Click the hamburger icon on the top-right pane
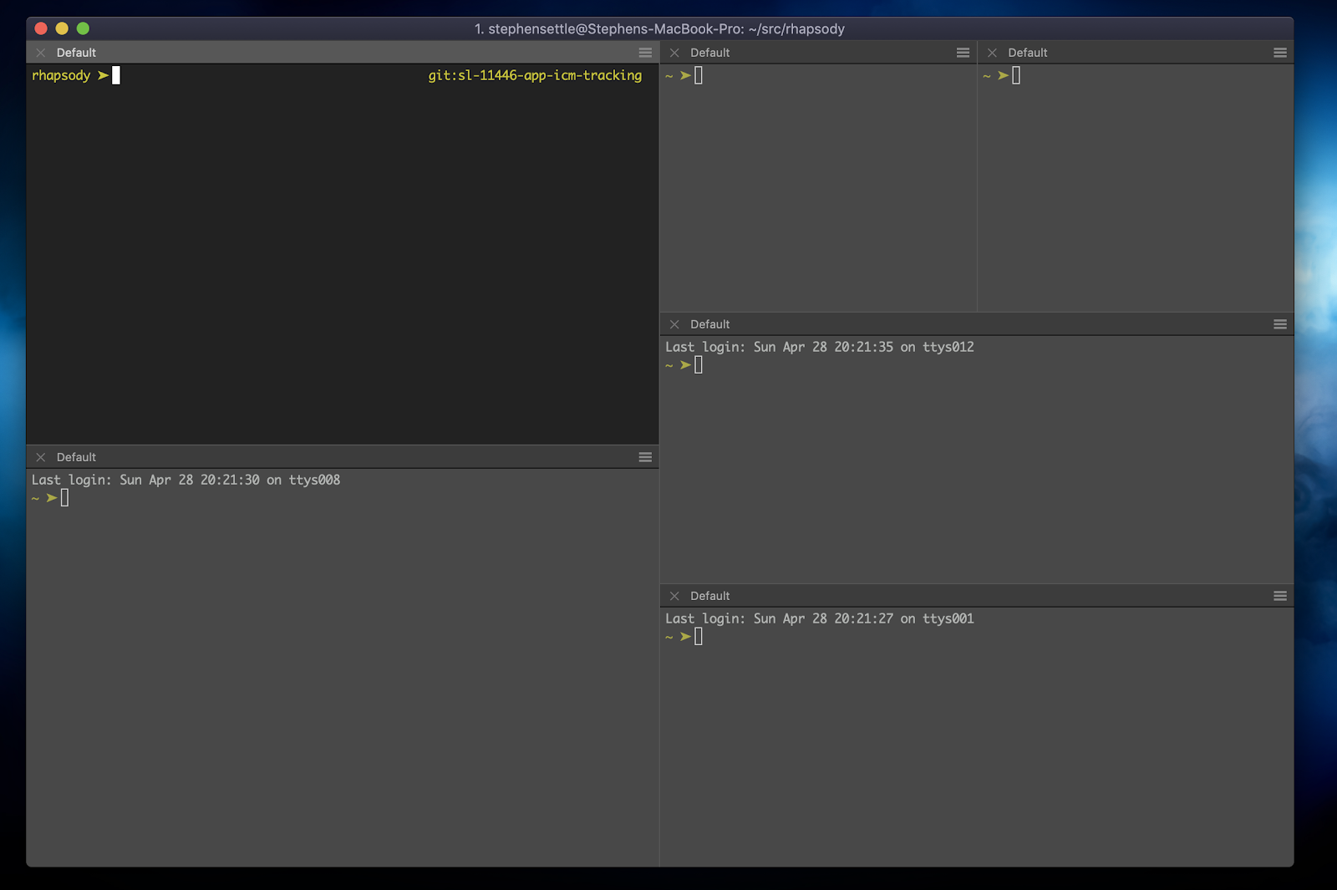The image size is (1337, 890). [1280, 52]
